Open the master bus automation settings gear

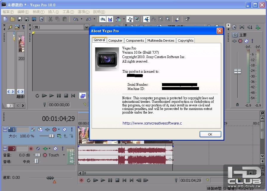click(240, 41)
